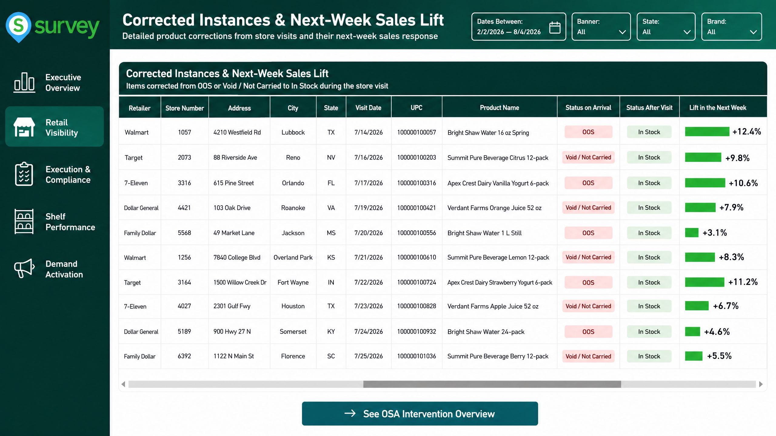Click city Overland Park
The width and height of the screenshot is (776, 436).
(x=293, y=257)
